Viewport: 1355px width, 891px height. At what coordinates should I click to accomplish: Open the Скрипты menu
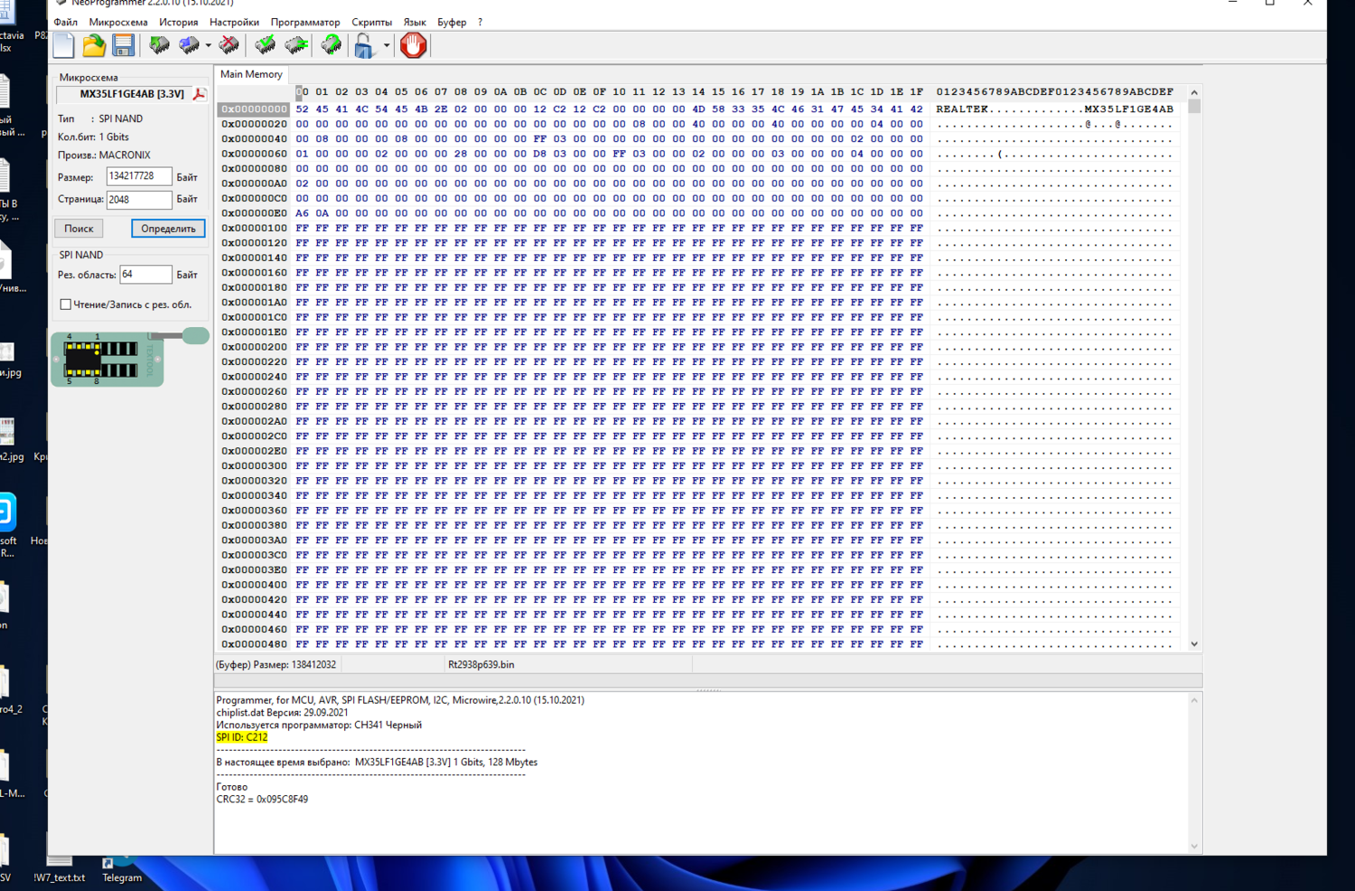click(x=371, y=22)
